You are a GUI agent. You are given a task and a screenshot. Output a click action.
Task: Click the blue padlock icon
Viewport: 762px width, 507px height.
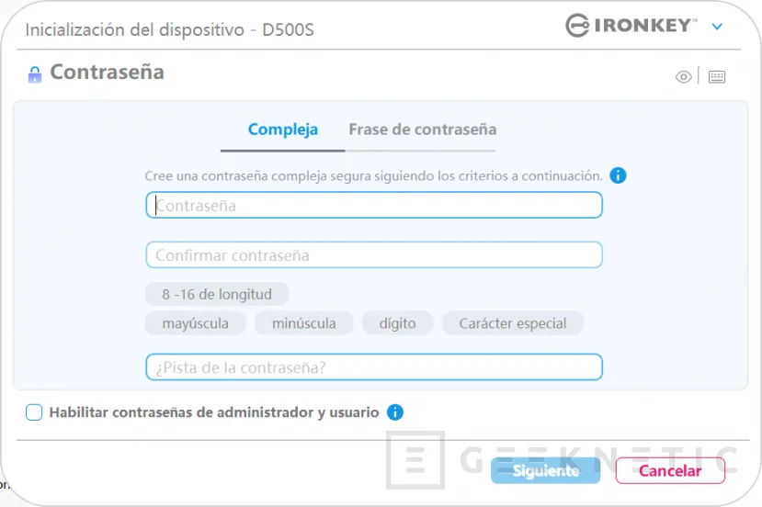tap(35, 74)
